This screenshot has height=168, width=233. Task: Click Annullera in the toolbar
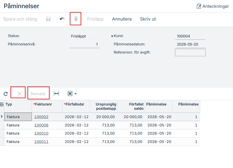122,19
